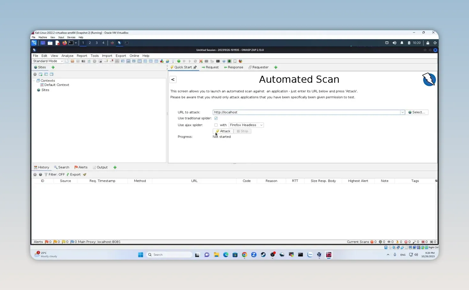Sort history by Highest Alert column

358,181
